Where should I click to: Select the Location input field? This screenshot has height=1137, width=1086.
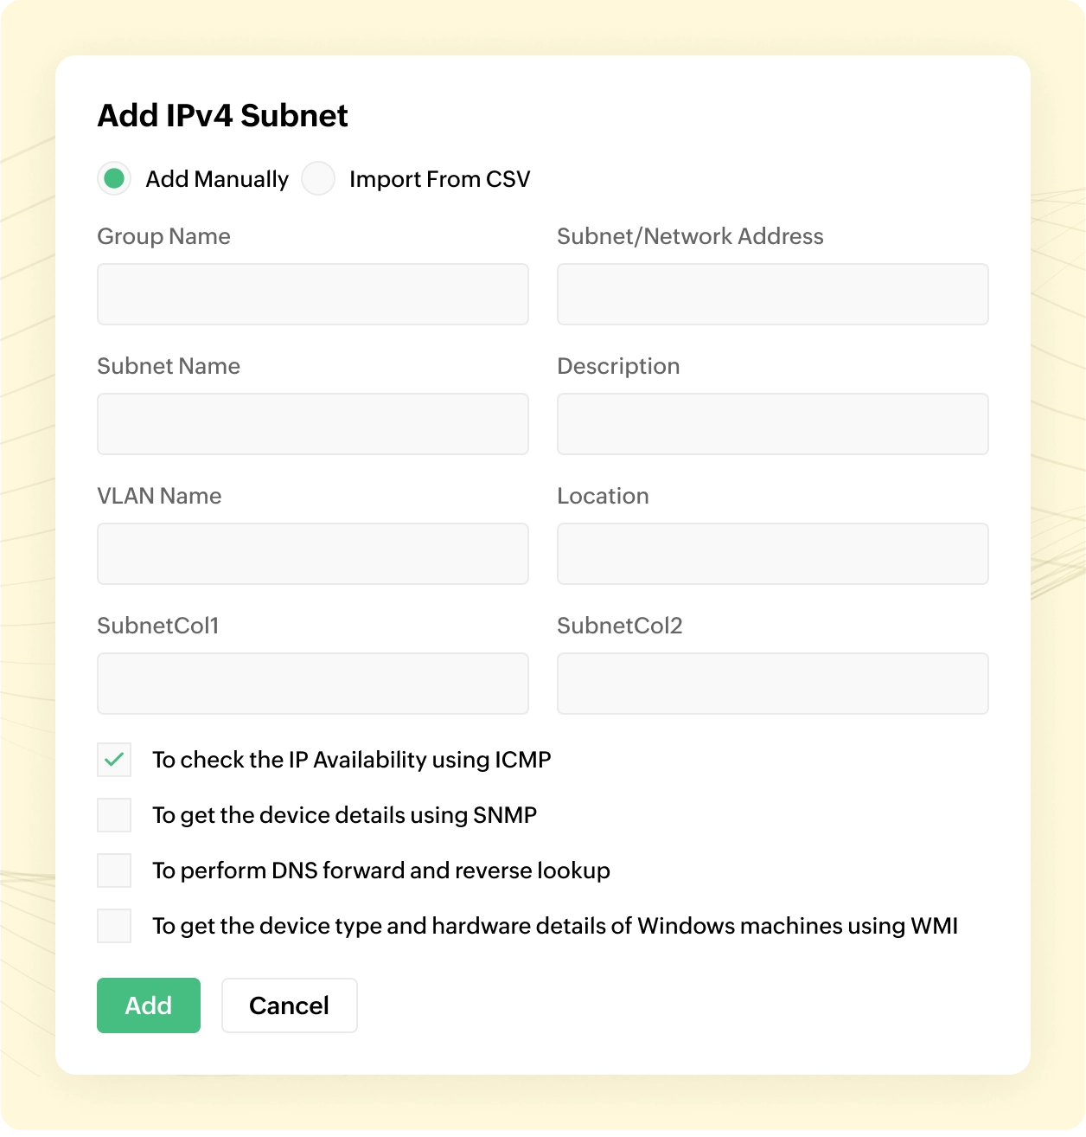772,554
